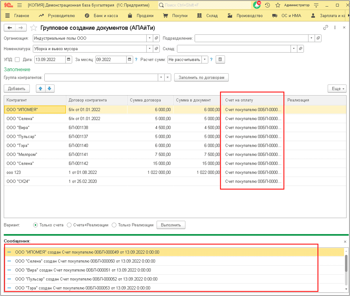The width and height of the screenshot is (350, 296).
Task: Click the Добавить button
Action: click(17, 88)
